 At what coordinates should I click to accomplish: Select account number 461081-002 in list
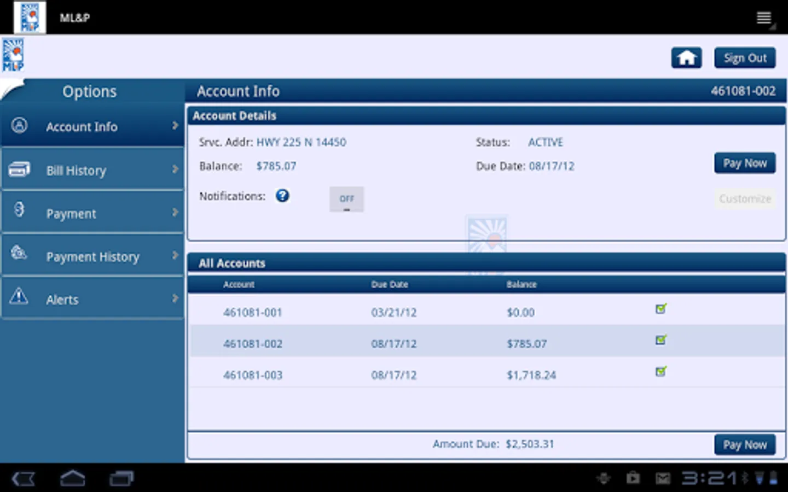coord(253,344)
